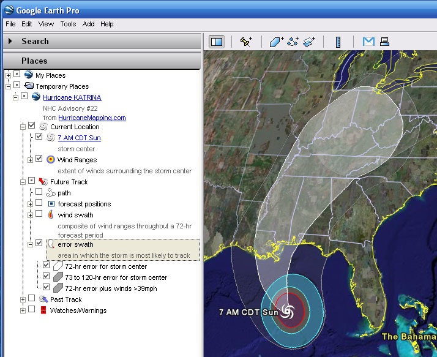Enable the wind swath checkbox
Screen dimensions: 437x357
[39, 214]
